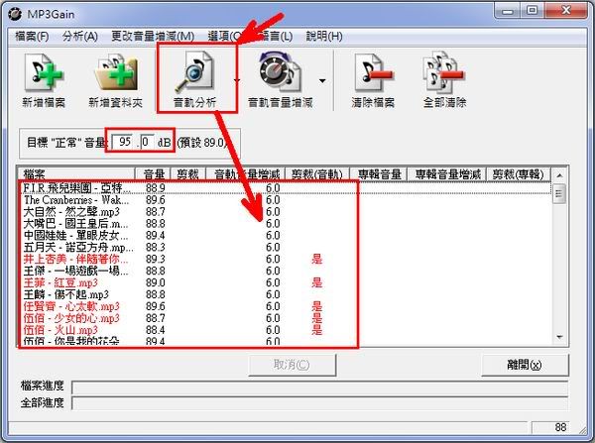
Task: Sort by the 專輯音量增減 column header
Action: pos(447,174)
